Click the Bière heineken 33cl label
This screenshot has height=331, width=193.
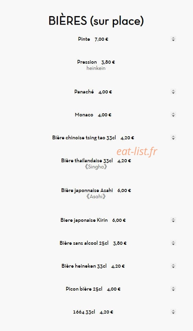(84, 266)
